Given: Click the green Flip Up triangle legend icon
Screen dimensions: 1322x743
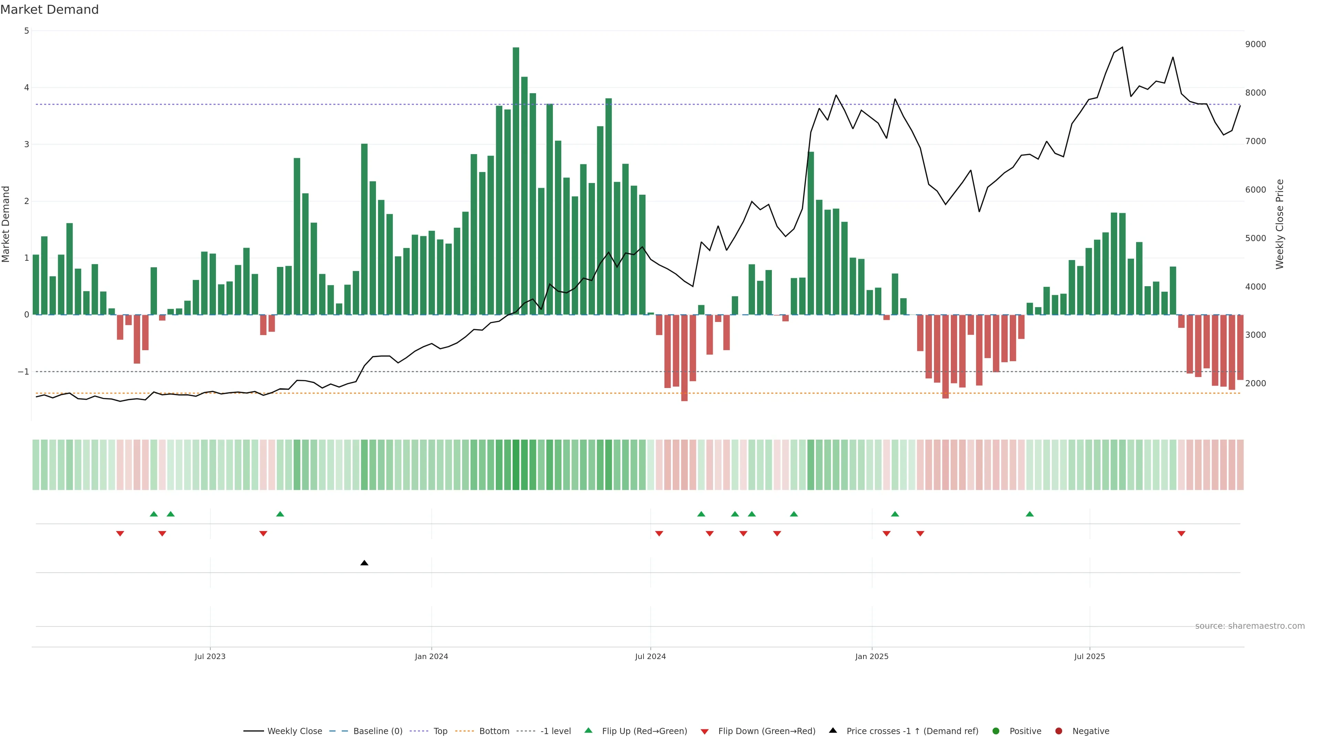Looking at the screenshot, I should click(588, 730).
